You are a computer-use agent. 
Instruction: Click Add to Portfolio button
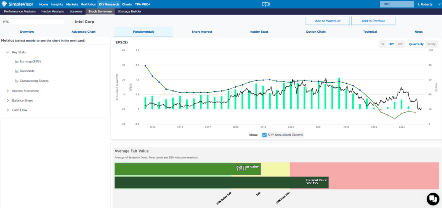pyautogui.click(x=373, y=21)
